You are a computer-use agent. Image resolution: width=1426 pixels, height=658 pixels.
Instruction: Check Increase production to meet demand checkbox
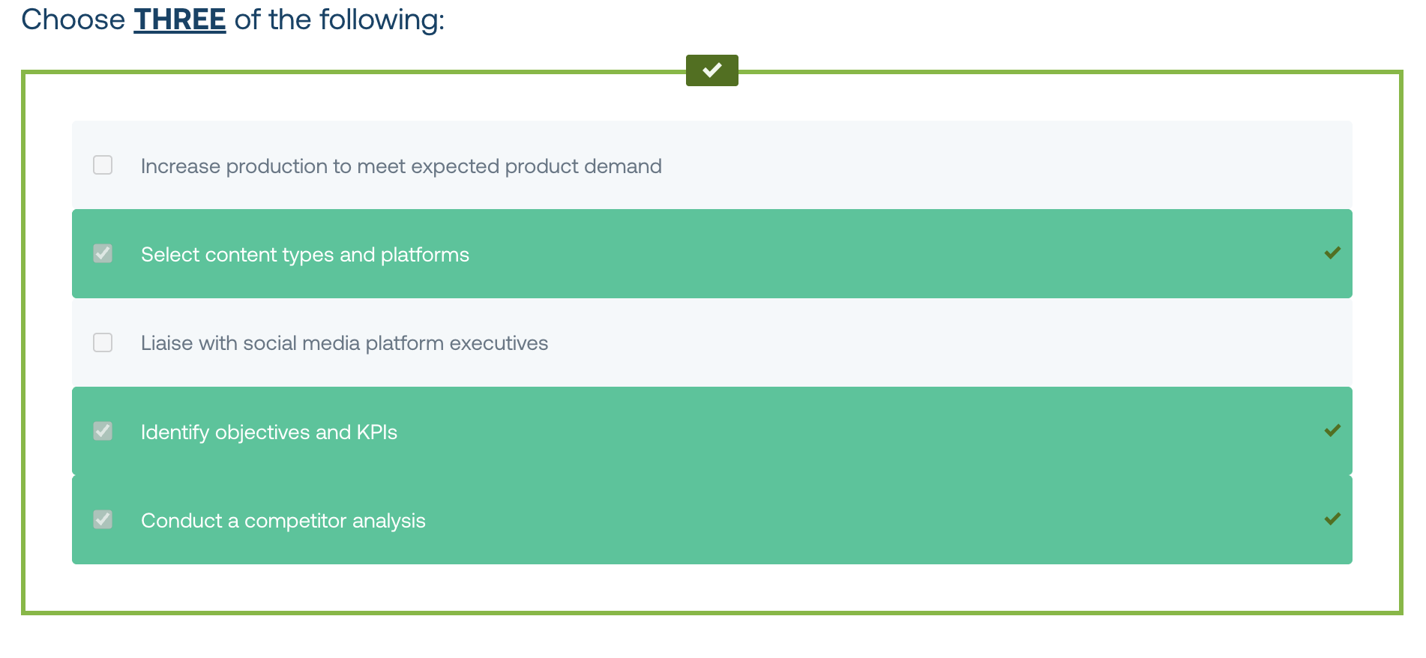coord(103,165)
